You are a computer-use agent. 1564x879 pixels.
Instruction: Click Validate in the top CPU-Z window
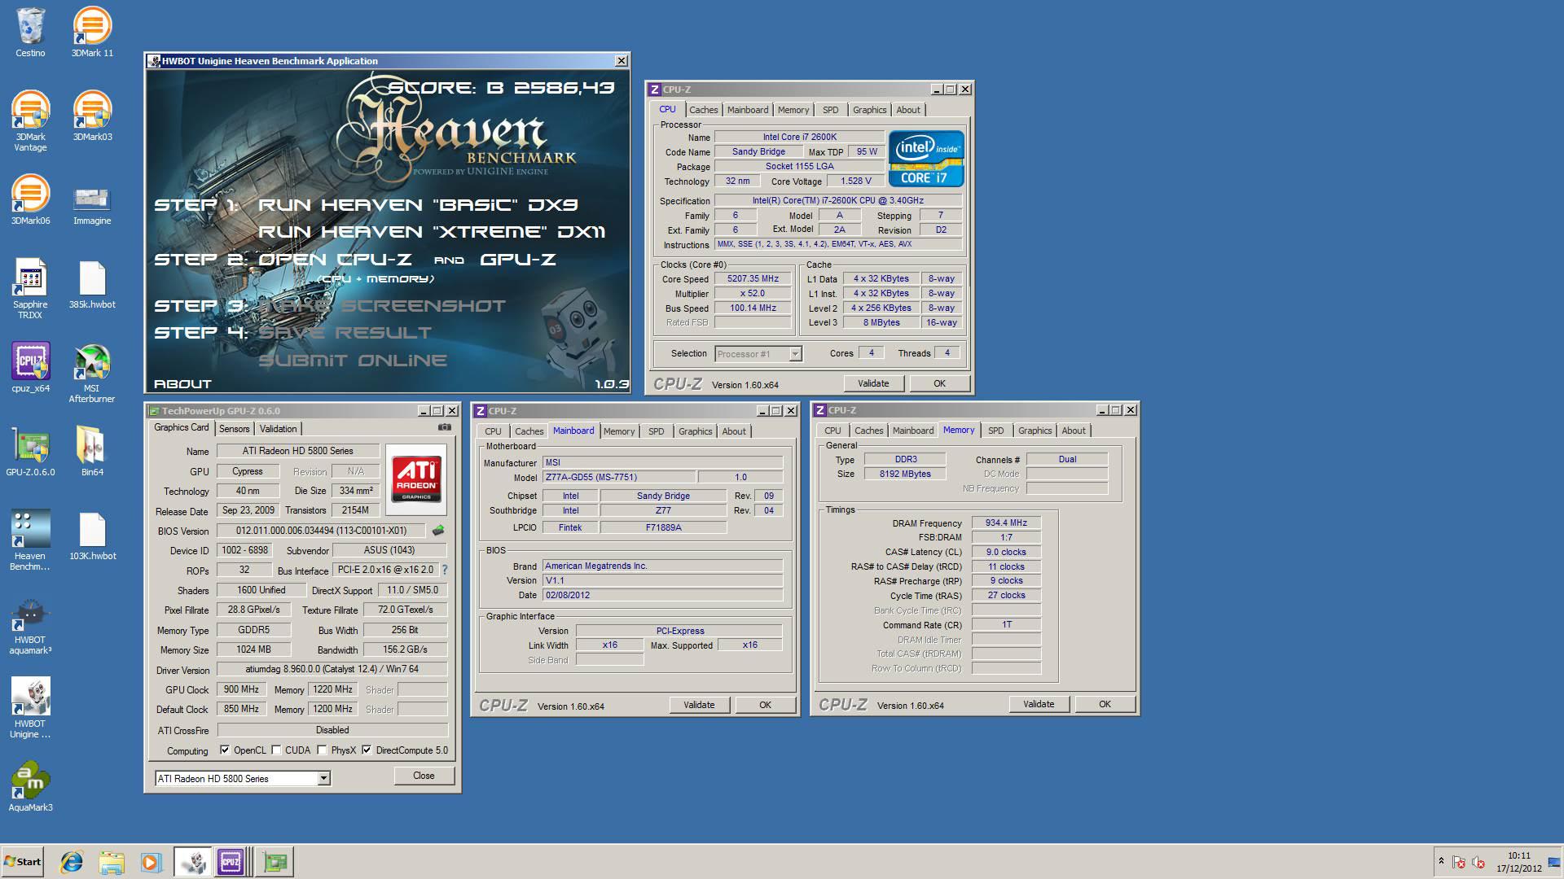[x=873, y=383]
